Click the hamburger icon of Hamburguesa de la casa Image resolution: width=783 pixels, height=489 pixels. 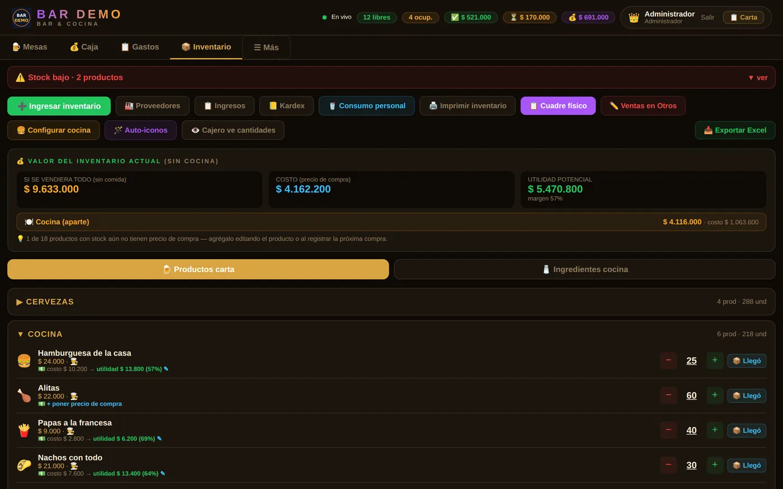(x=24, y=360)
